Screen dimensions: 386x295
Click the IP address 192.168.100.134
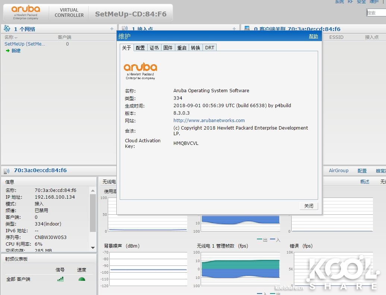coord(55,197)
